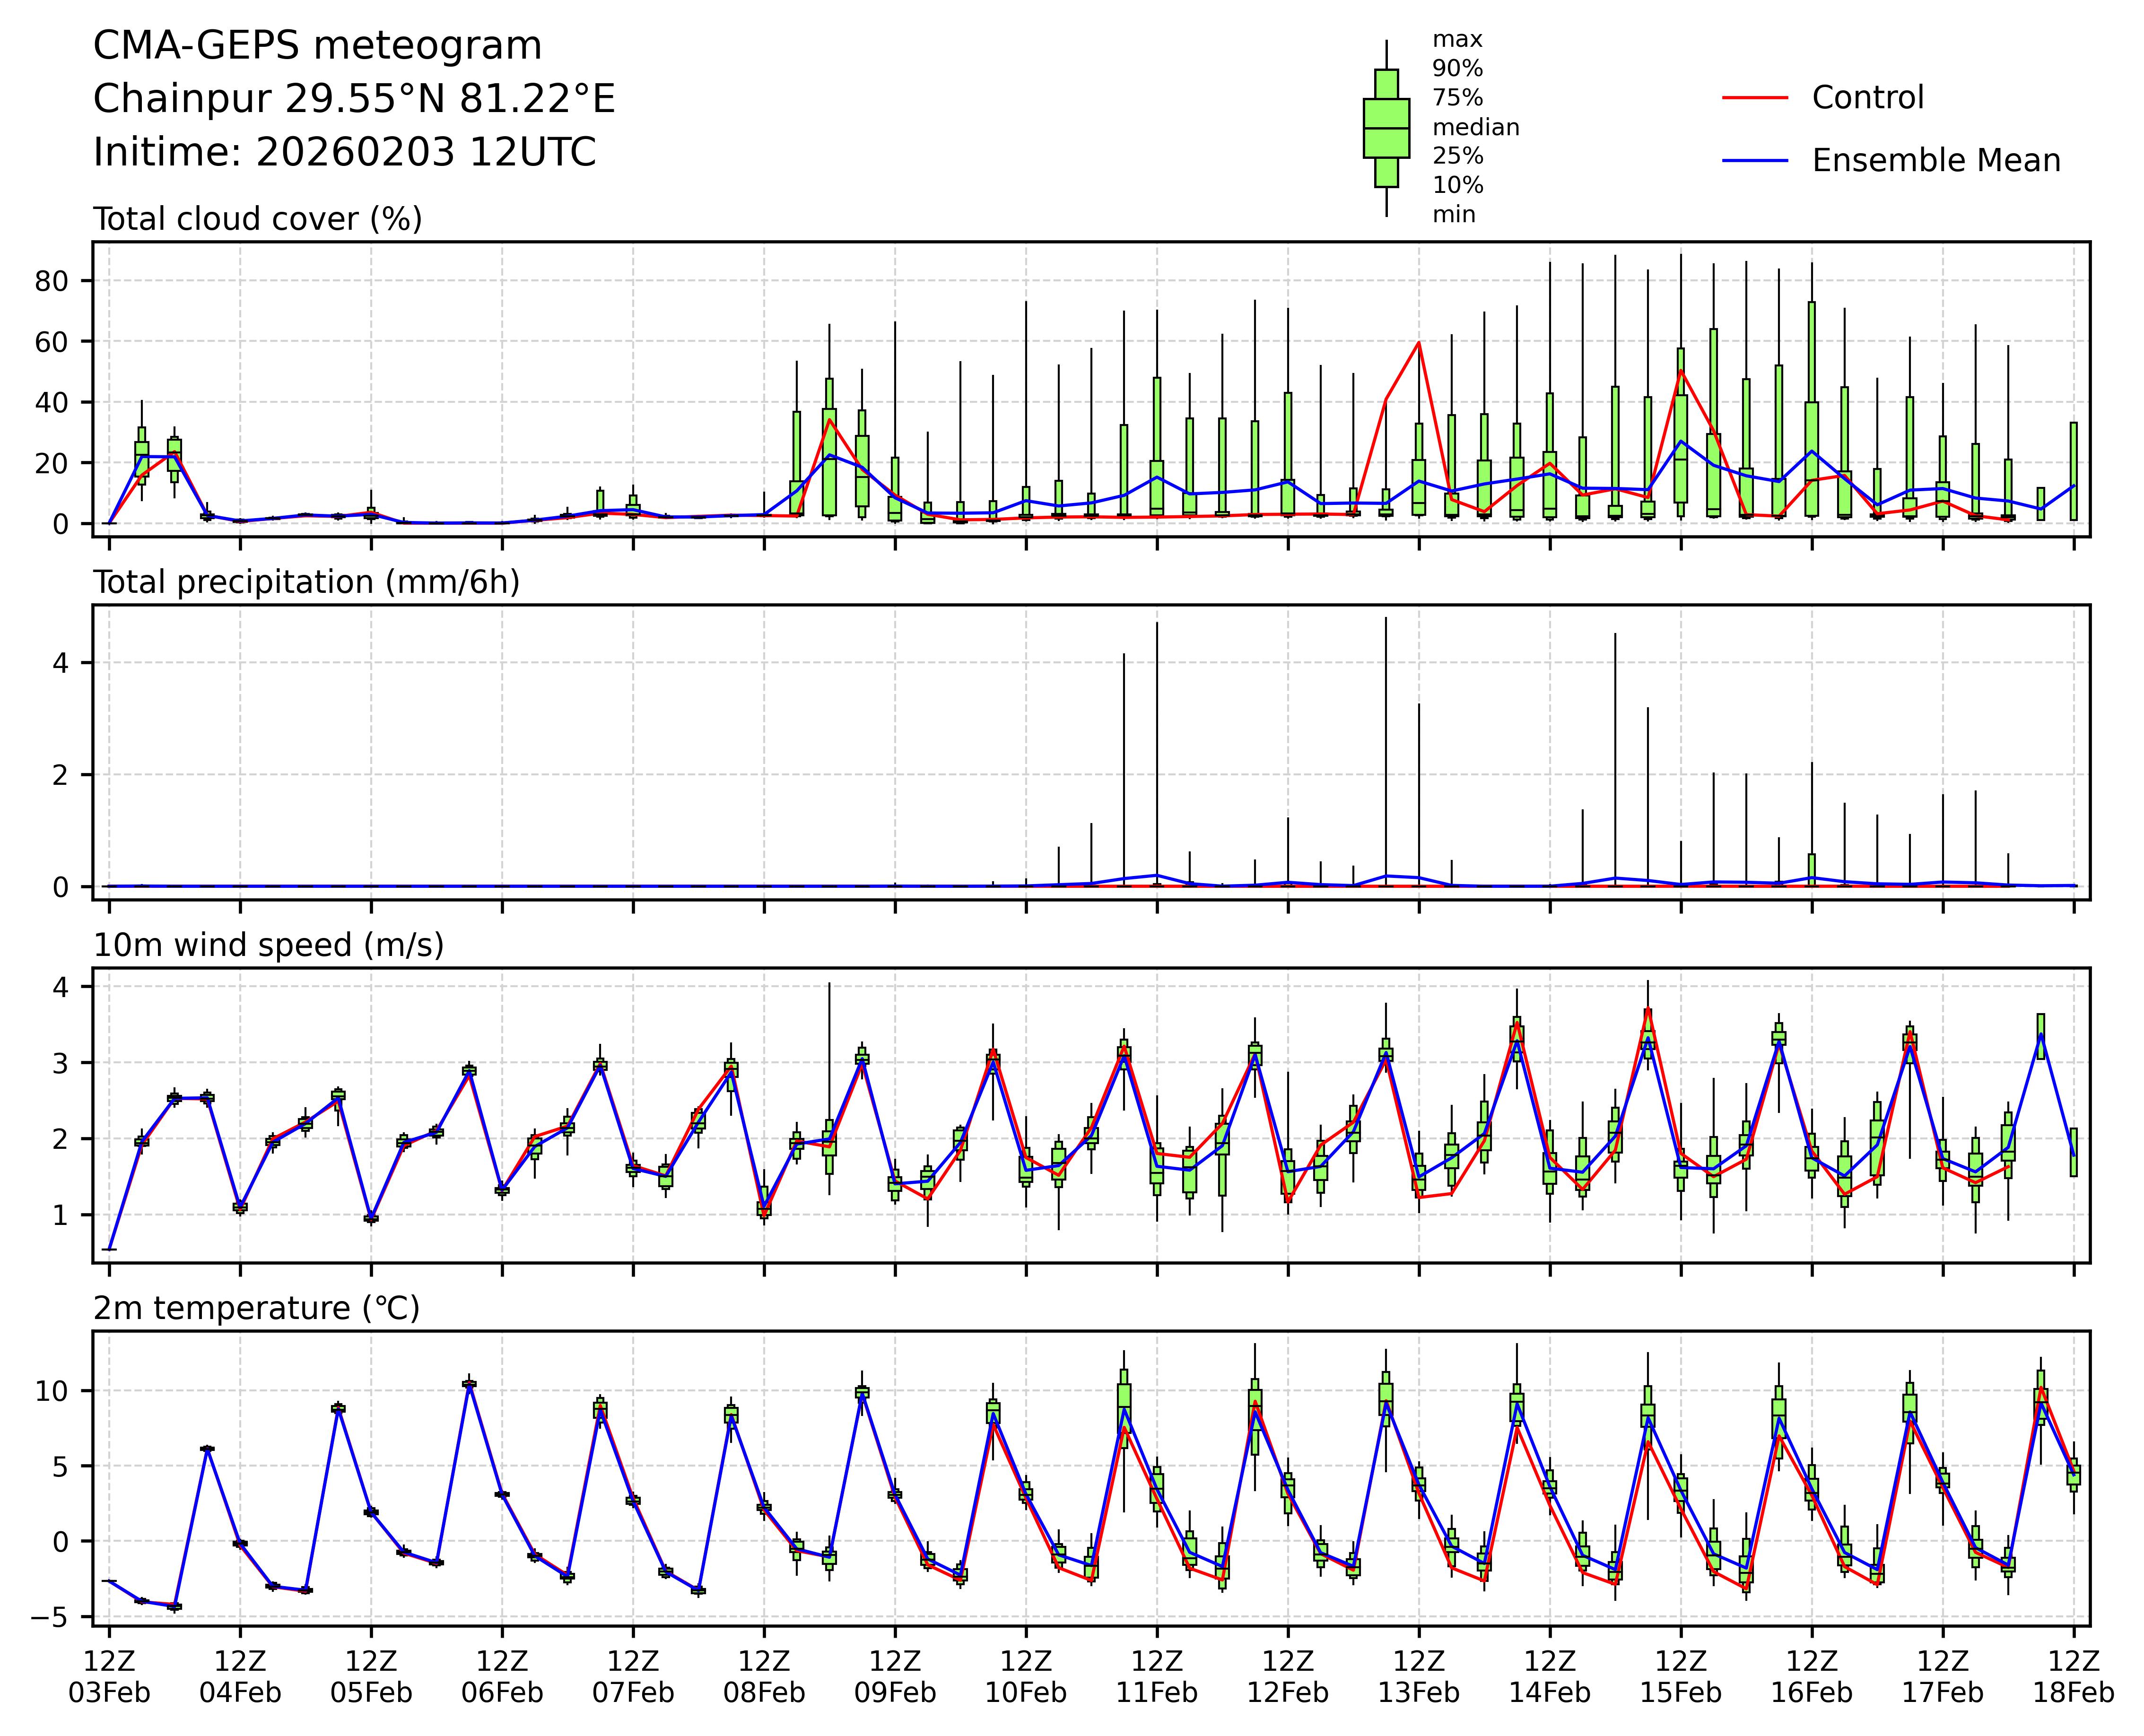2144x1736 pixels.
Task: Click the 12Z 18Feb x-axis label
Action: click(x=2073, y=1677)
